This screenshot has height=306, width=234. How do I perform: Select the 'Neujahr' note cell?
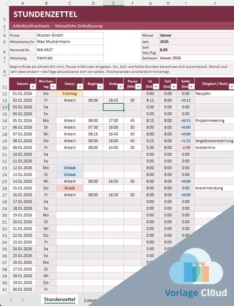click(x=214, y=94)
